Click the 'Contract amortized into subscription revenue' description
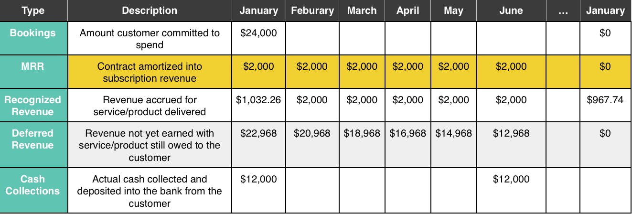The height and width of the screenshot is (214, 632). click(x=150, y=72)
